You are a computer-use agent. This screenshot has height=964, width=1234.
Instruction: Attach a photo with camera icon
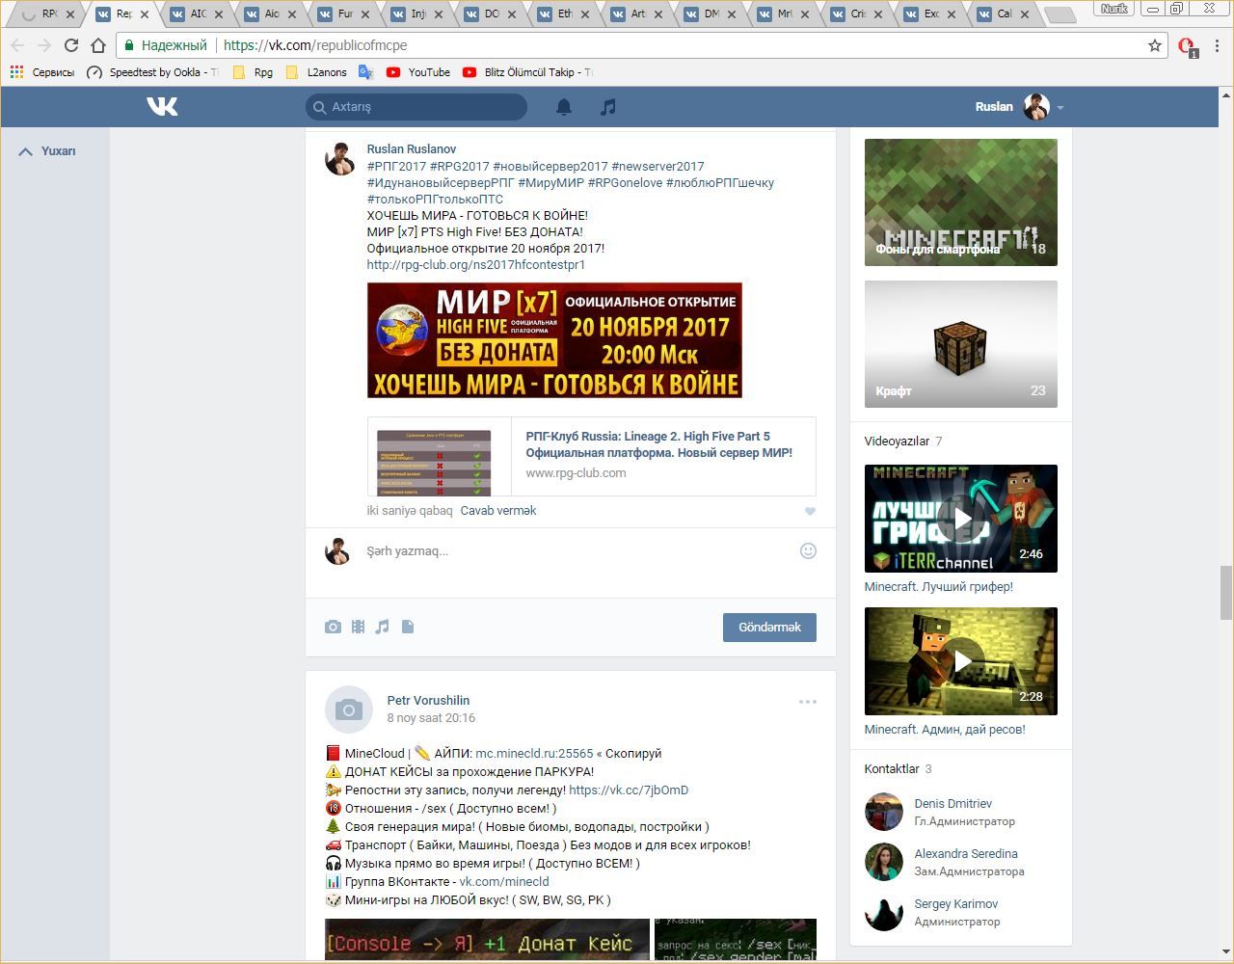point(333,627)
